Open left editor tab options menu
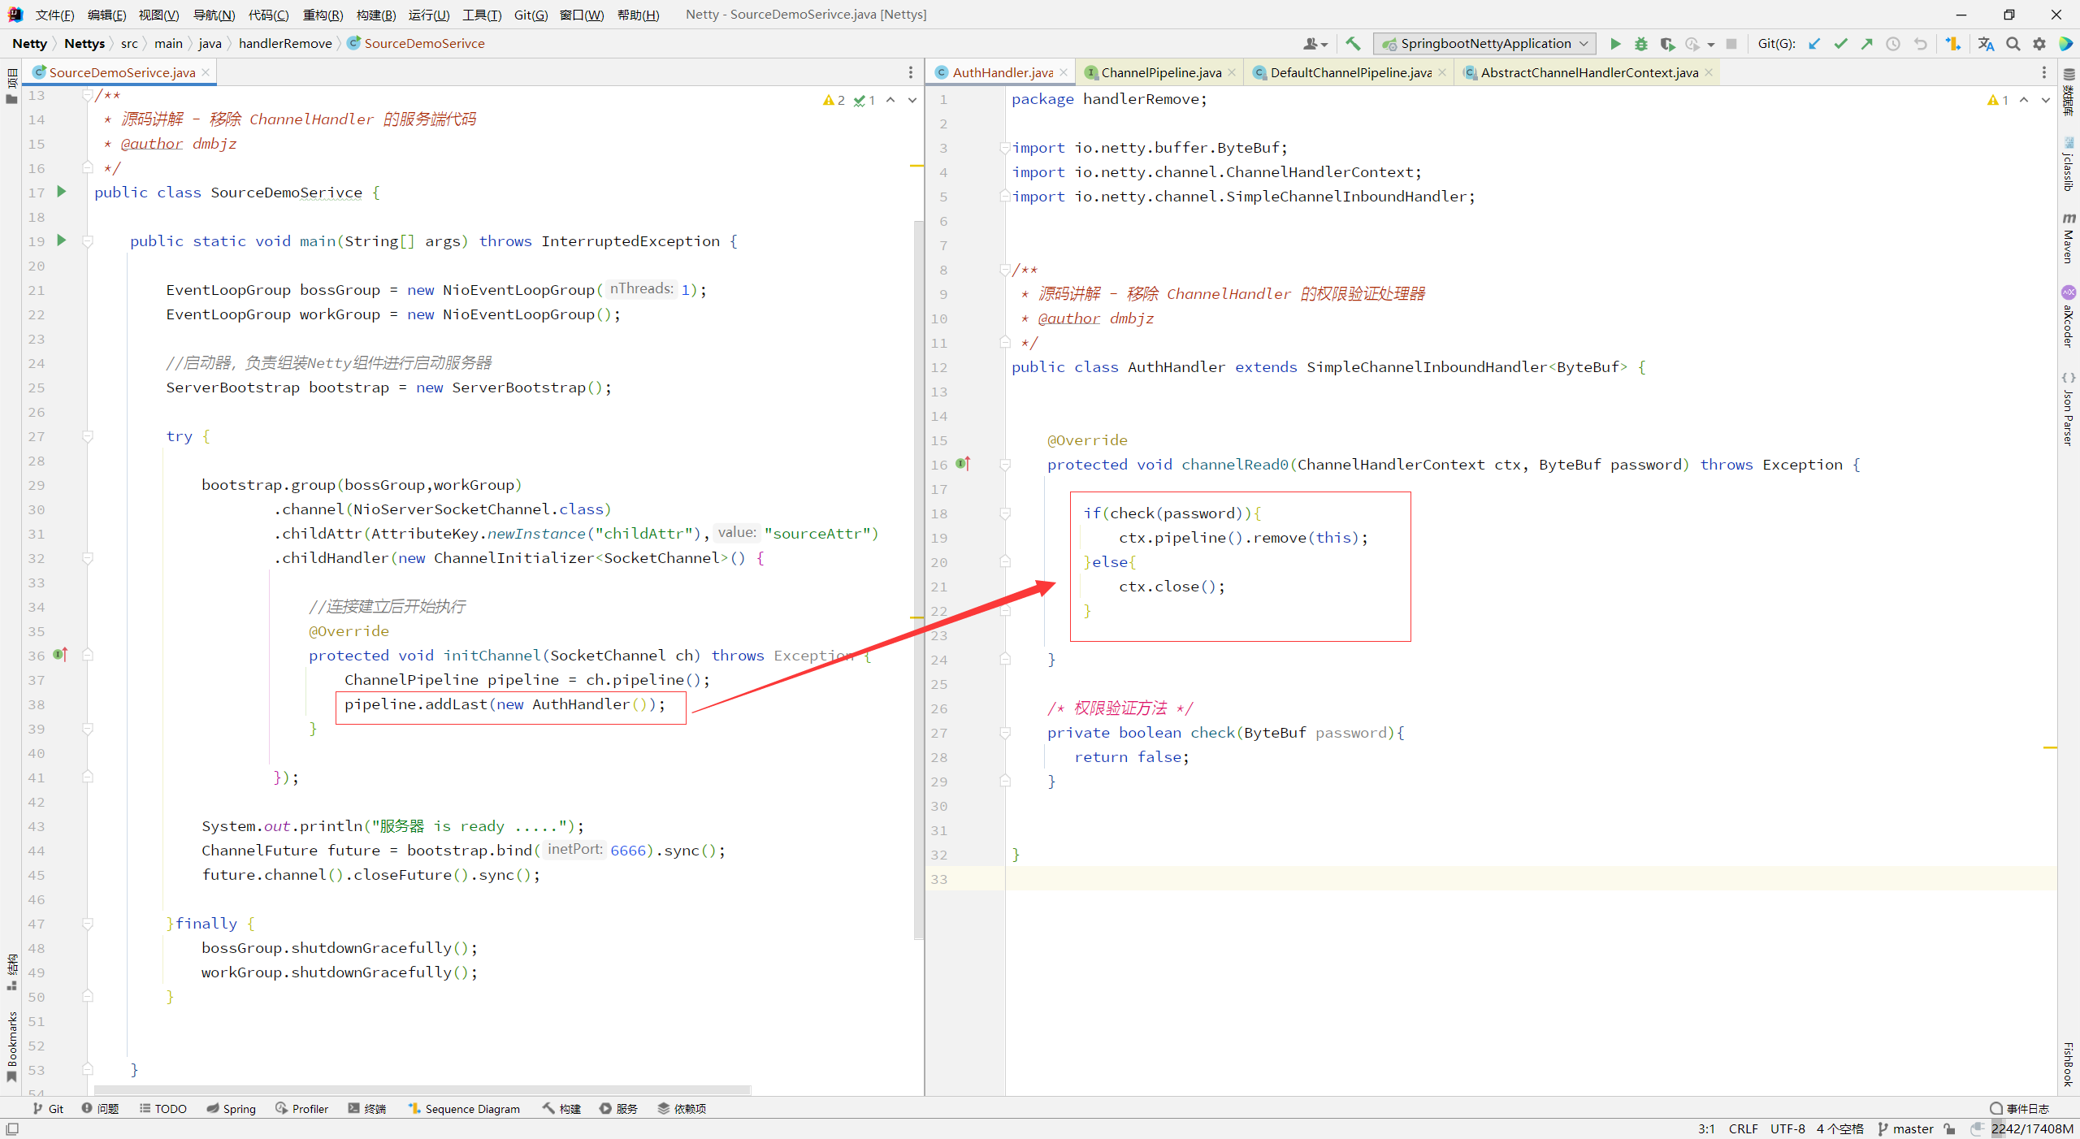 click(x=911, y=72)
